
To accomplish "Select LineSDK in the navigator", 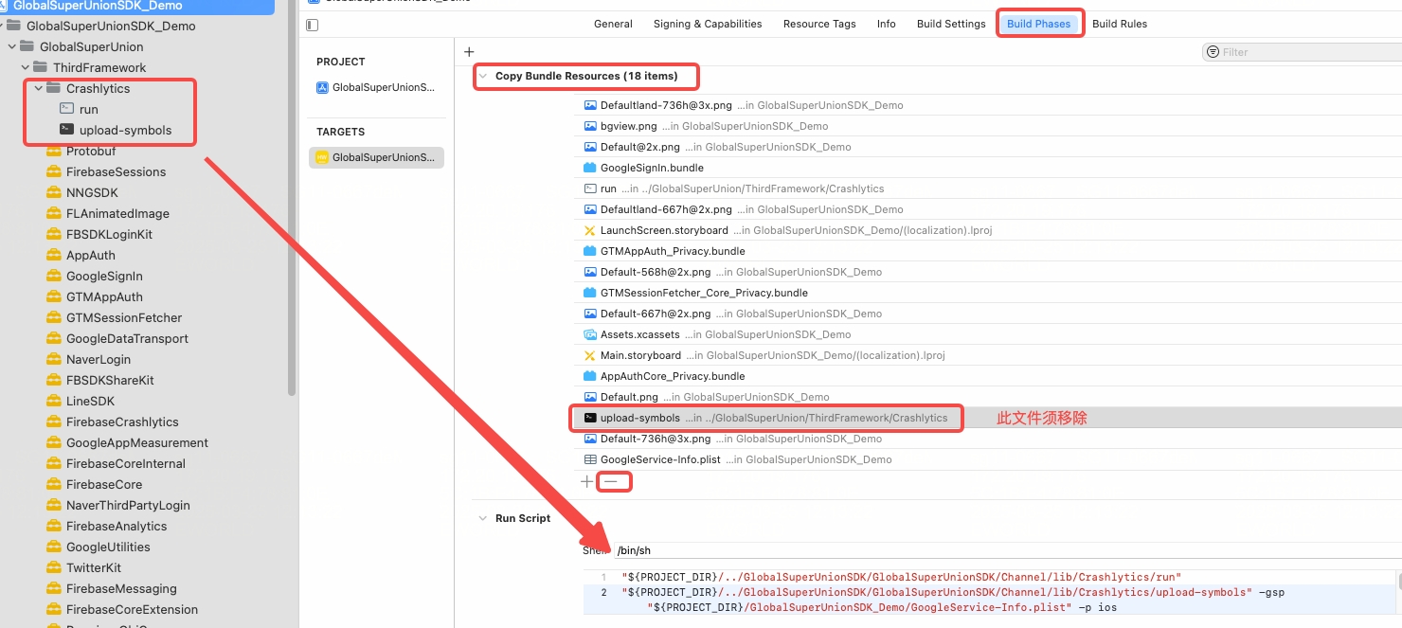I will click(x=91, y=401).
